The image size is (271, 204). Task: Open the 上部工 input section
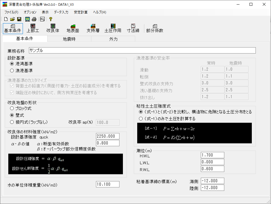click(33, 28)
